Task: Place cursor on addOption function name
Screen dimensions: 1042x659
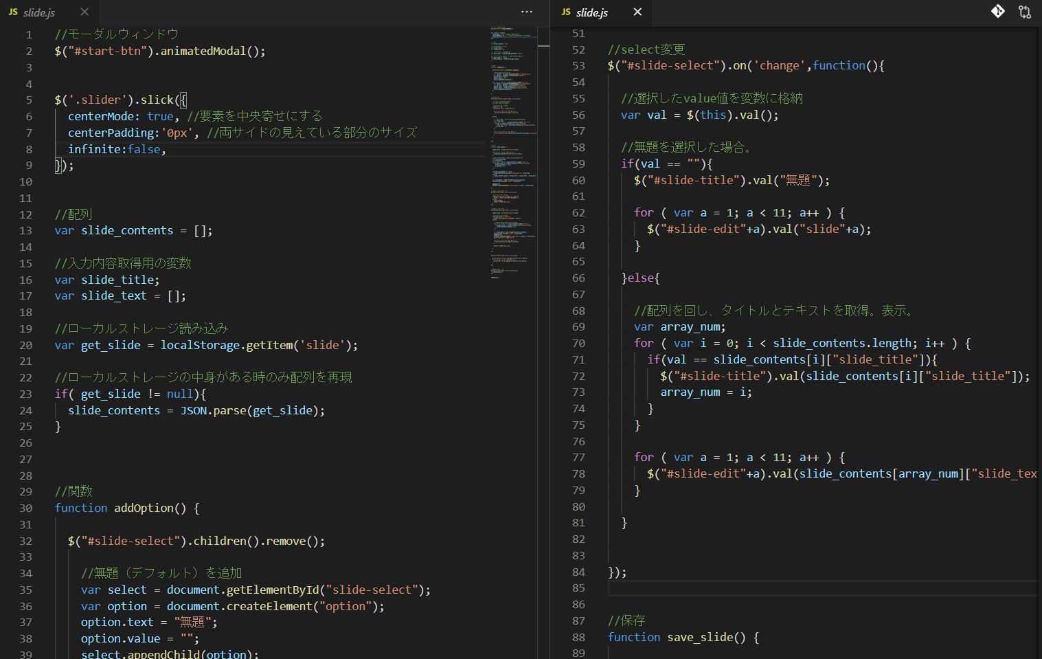Action: click(x=144, y=509)
